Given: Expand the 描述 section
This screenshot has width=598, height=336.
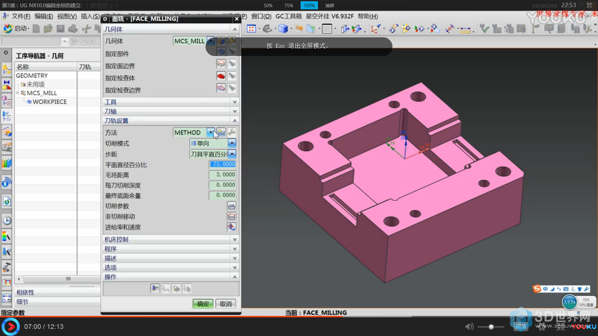Looking at the screenshot, I should [x=235, y=258].
